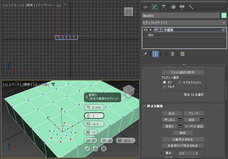Click the 面取り button in panel
228x159 pixels.
tap(170, 126)
